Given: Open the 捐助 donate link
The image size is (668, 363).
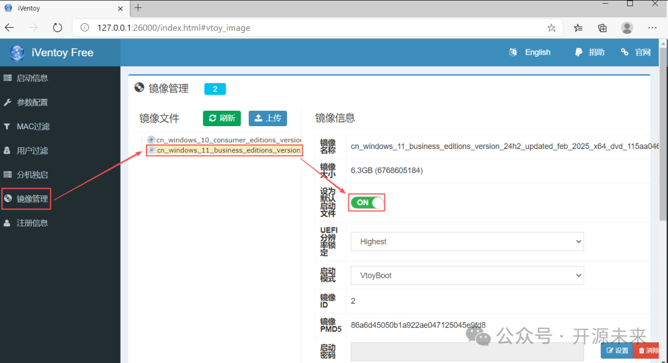Looking at the screenshot, I should [x=589, y=53].
